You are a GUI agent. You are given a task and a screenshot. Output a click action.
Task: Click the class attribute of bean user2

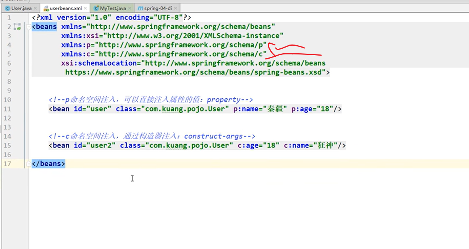176,145
